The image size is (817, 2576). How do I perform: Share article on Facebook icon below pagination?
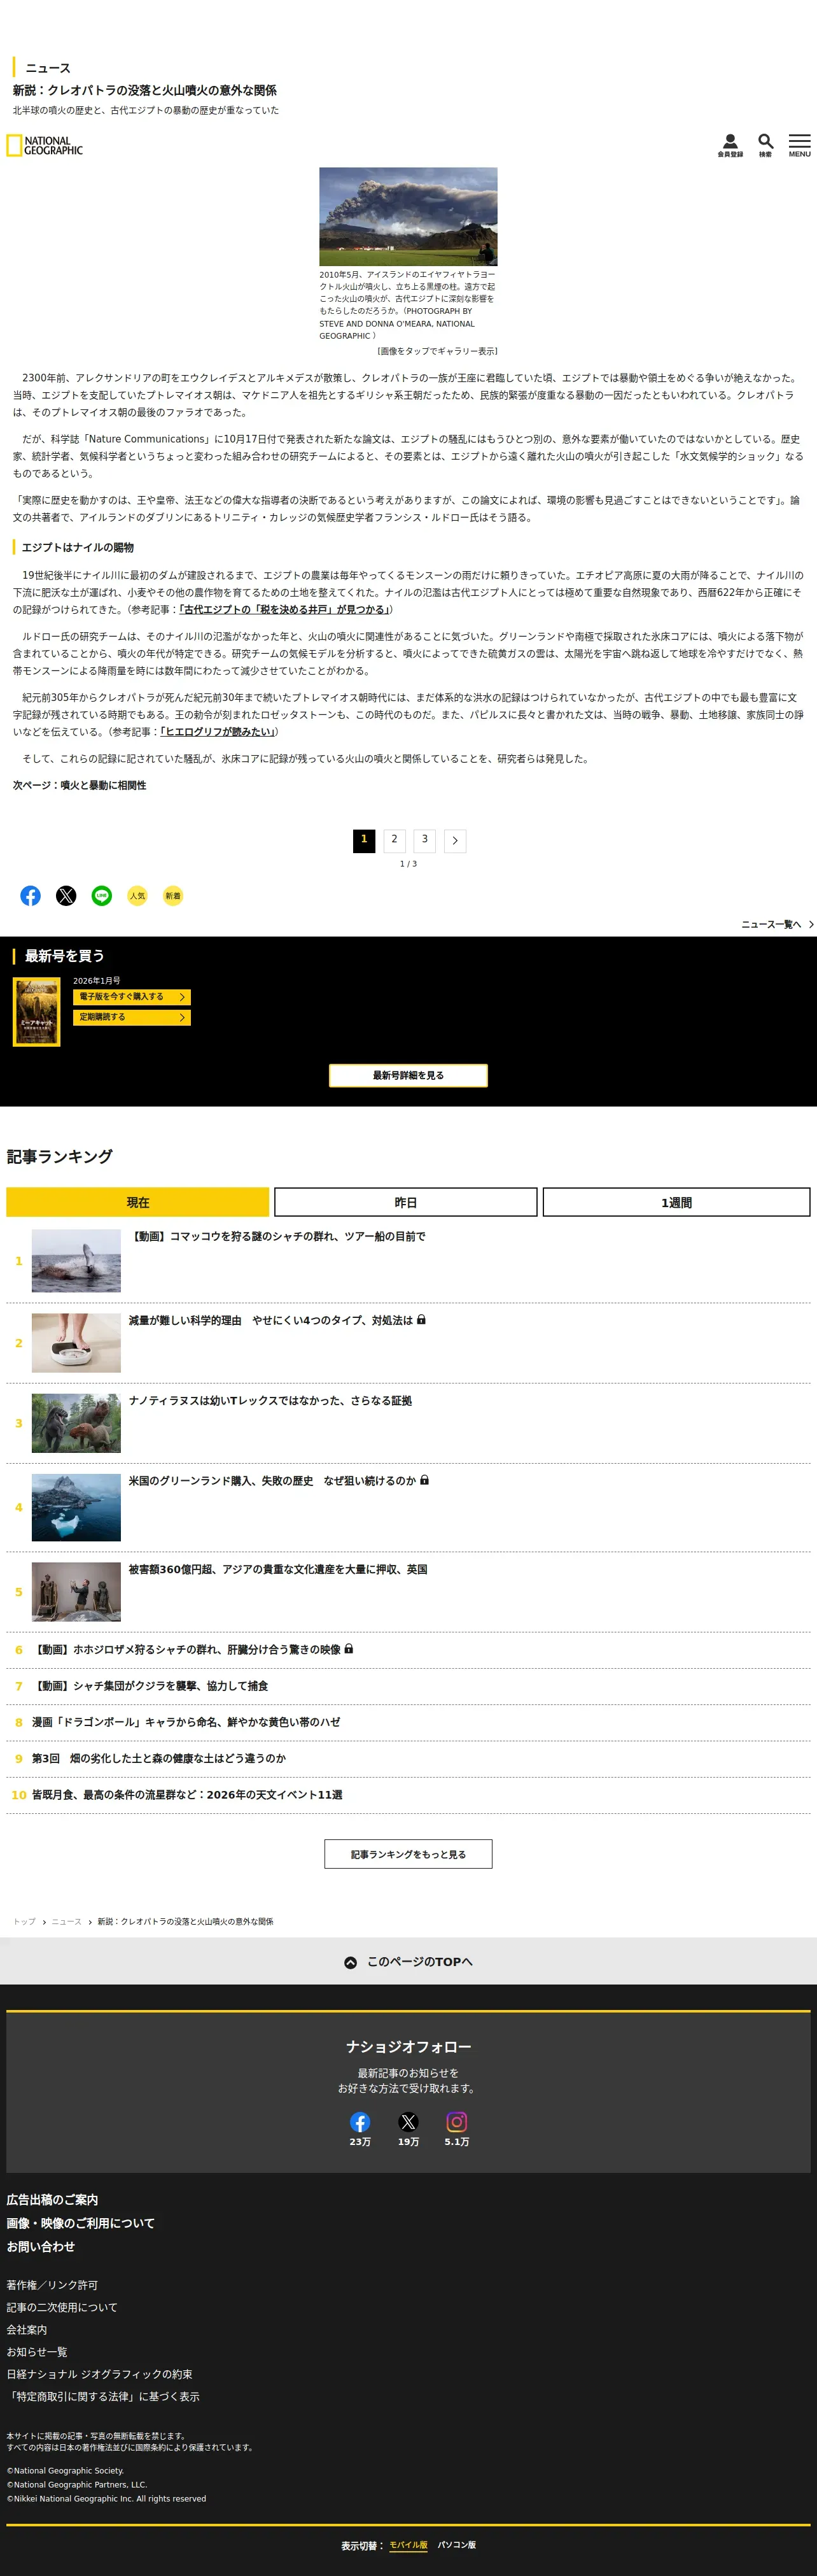[31, 895]
